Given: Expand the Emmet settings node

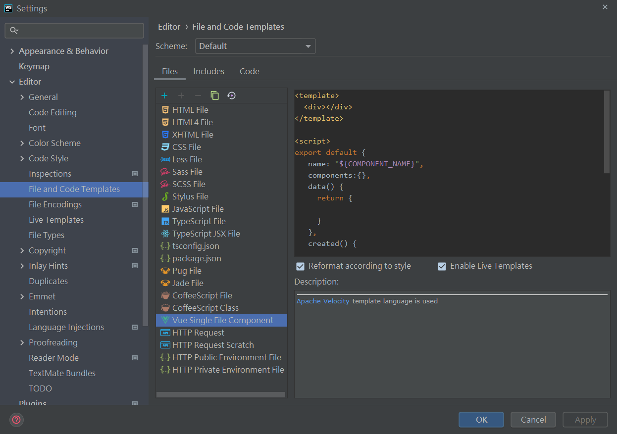Looking at the screenshot, I should click(22, 296).
